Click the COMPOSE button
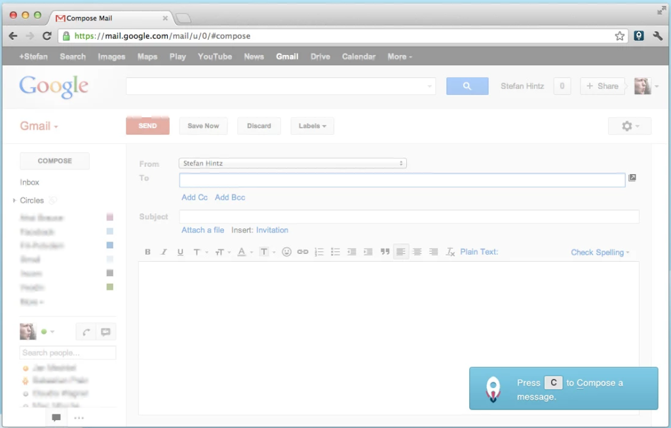The width and height of the screenshot is (671, 428). (x=55, y=161)
